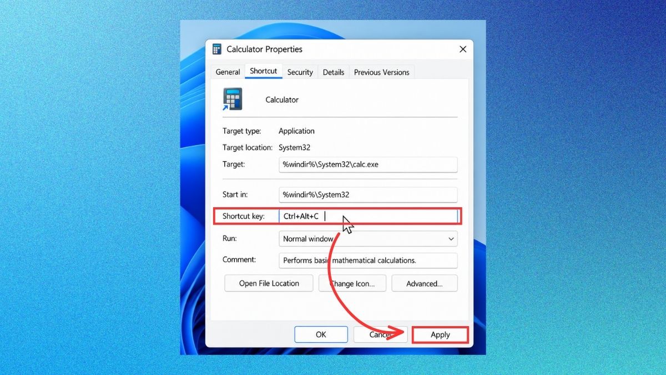Click the 'Target location:' label
This screenshot has width=666, height=375.
click(x=248, y=148)
